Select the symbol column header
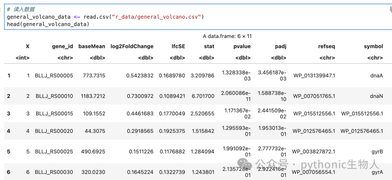The height and width of the screenshot is (180, 392). coord(374,46)
